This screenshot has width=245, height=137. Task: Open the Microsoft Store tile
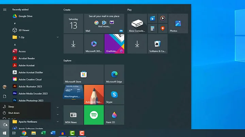84,74
